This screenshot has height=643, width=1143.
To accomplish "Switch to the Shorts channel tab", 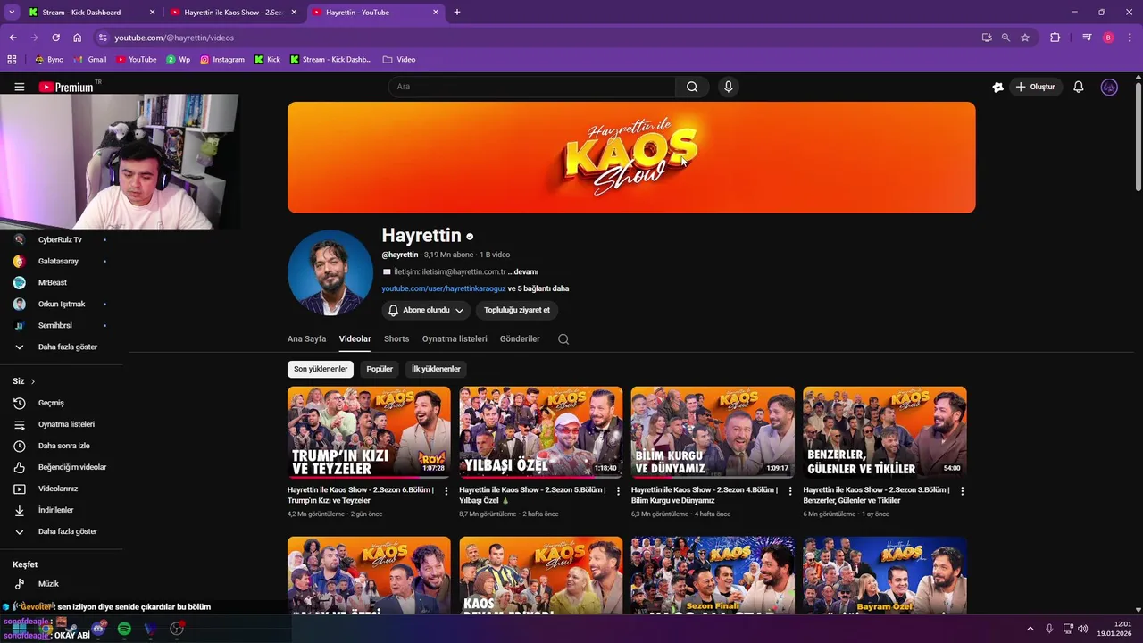I will [396, 339].
